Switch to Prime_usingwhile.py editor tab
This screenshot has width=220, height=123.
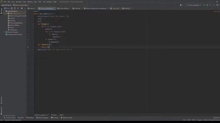click(x=47, y=9)
